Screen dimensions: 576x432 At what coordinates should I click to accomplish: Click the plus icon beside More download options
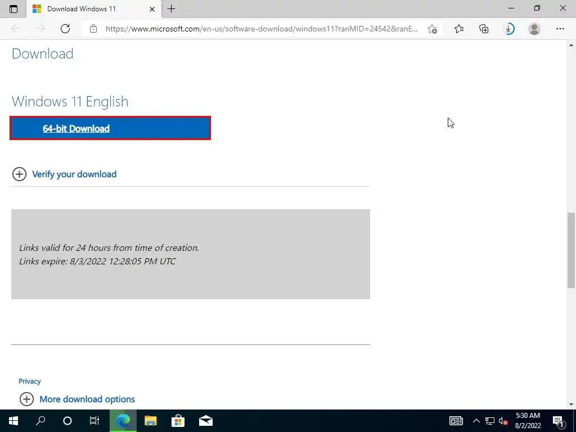coord(27,399)
